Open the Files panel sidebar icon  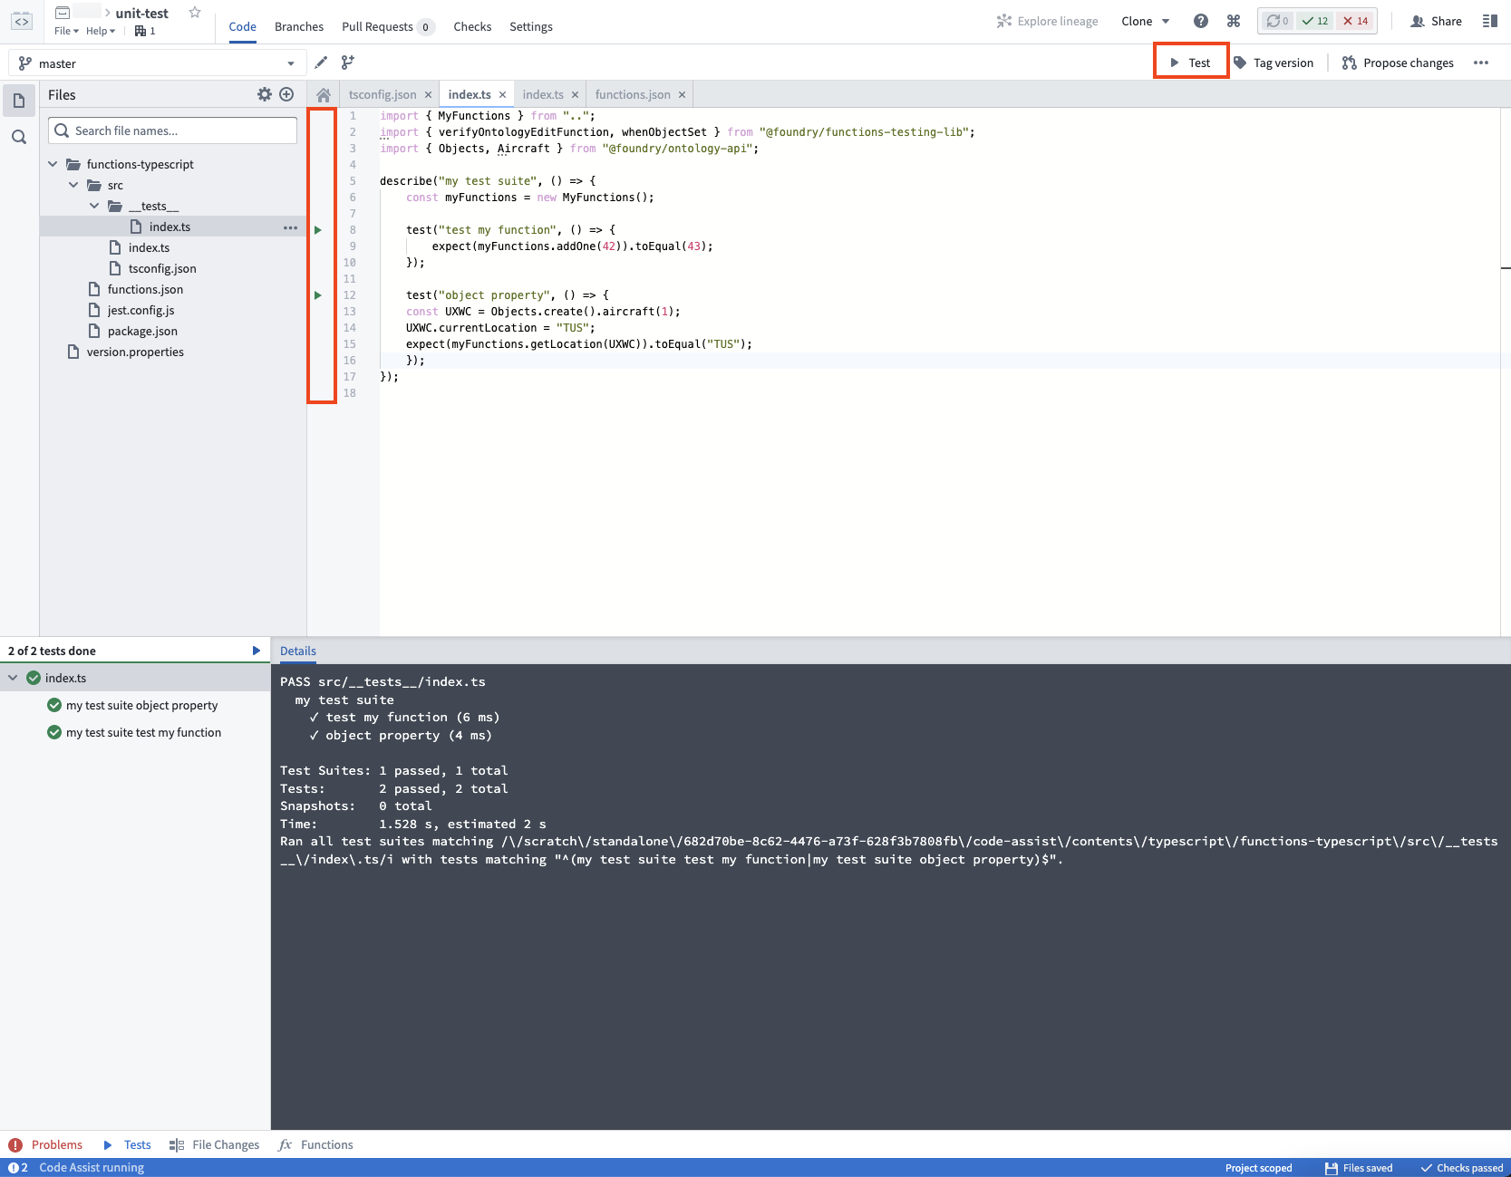19,101
